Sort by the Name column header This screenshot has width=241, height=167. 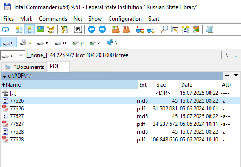click(x=69, y=85)
